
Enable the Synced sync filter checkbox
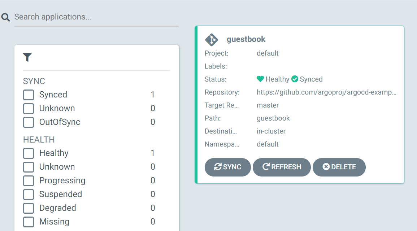[29, 95]
